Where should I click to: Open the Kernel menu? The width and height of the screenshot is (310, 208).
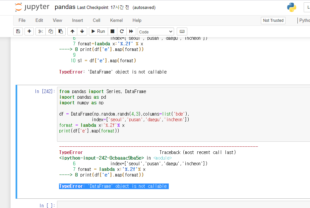116,20
